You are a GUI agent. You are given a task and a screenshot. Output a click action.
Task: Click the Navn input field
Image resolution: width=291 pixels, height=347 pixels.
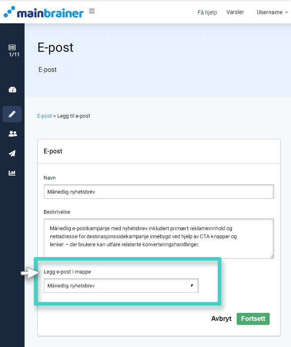coord(159,192)
